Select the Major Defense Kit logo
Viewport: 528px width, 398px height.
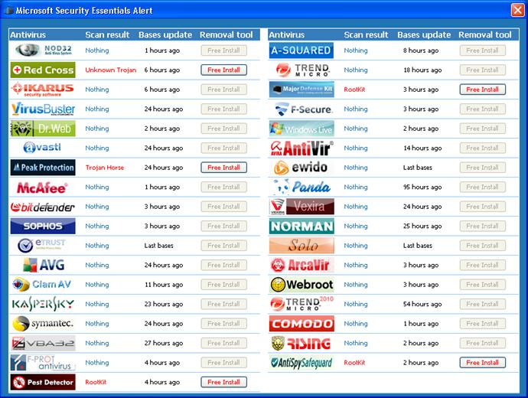[x=301, y=90]
